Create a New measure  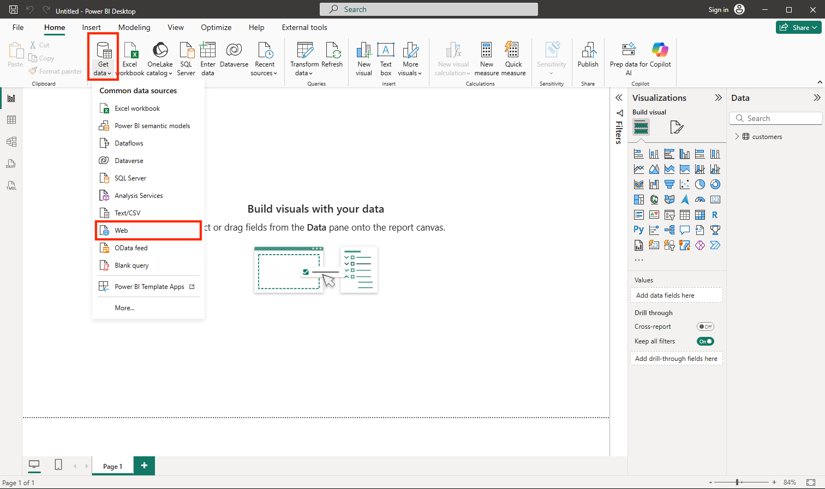tap(487, 59)
